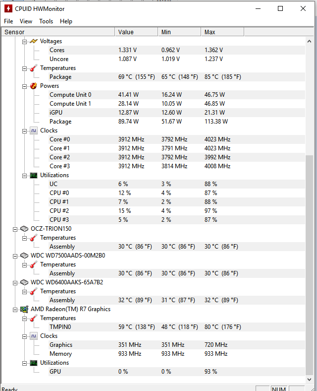
Task: Click the Radeon Clocks waveform icon
Action: pos(34,336)
